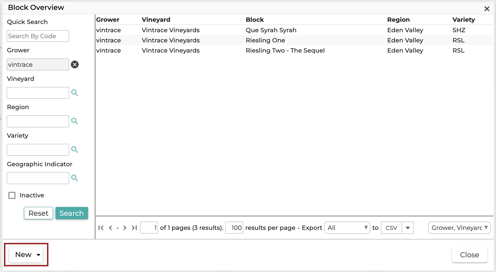The width and height of the screenshot is (496, 272).
Task: Clear the vintrace Grower filter
Action: (75, 64)
